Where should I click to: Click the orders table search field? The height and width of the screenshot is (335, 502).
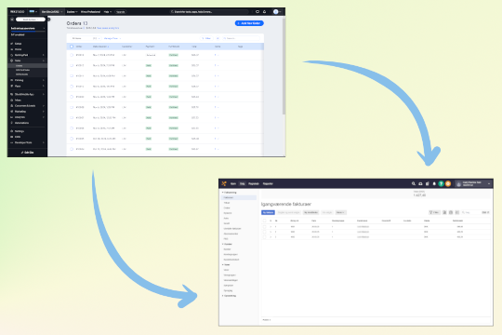pos(241,38)
